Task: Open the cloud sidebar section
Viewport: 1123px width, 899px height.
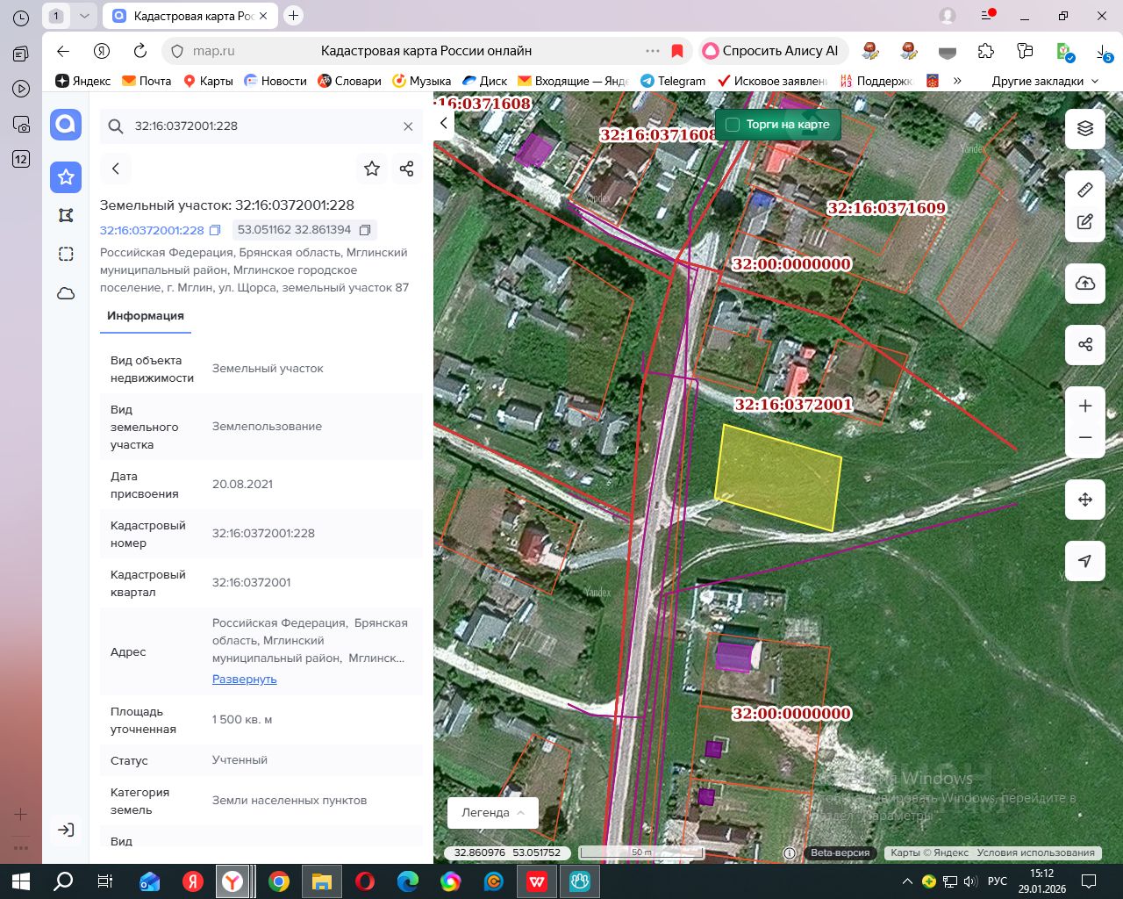Action: (66, 293)
